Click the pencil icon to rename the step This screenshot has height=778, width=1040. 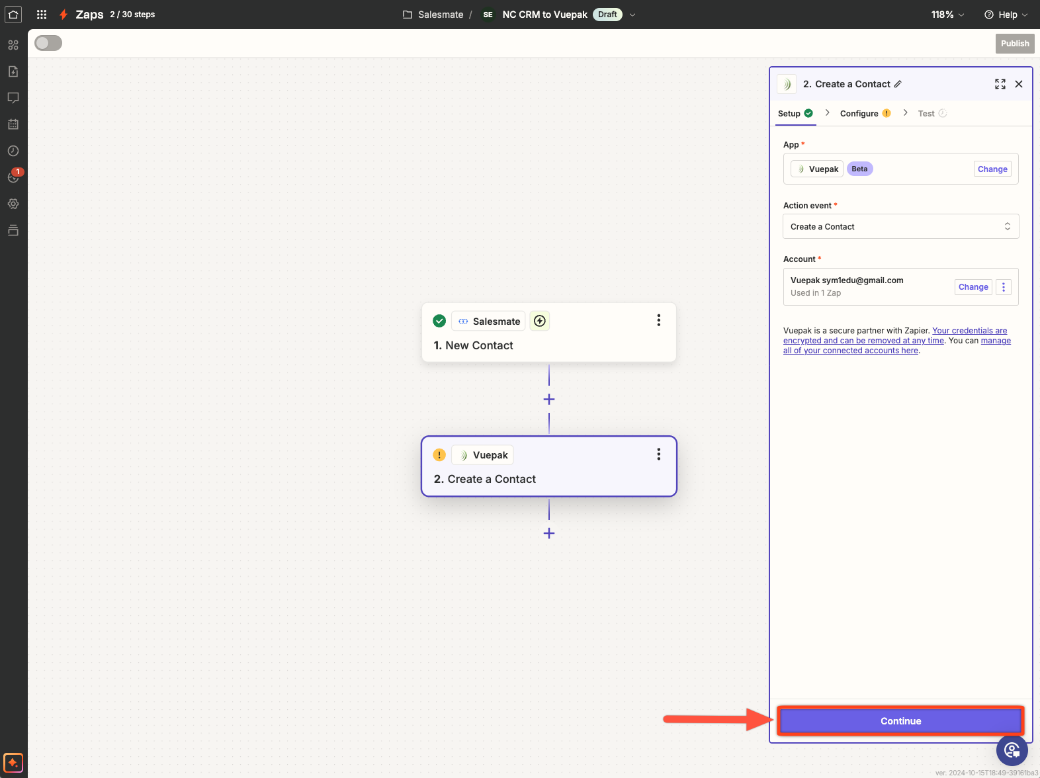click(898, 84)
